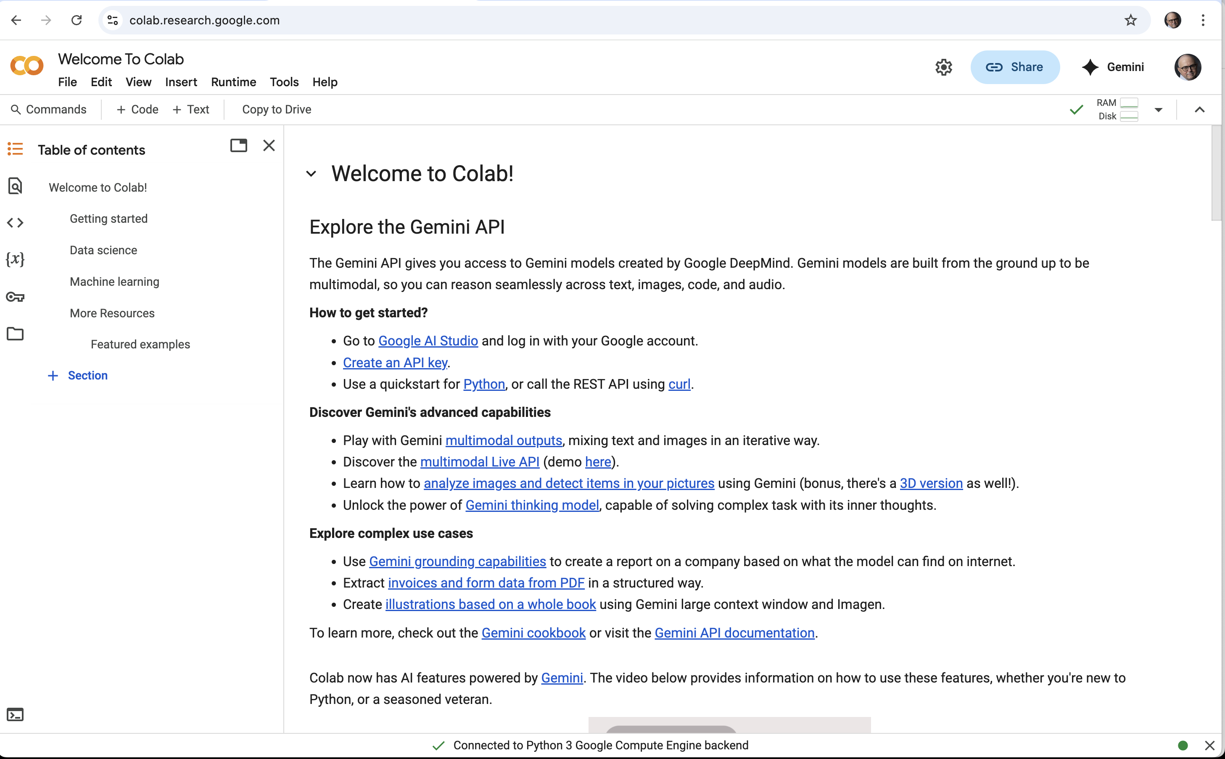
Task: Open the Find and replace sidebar icon
Action: [x=15, y=186]
